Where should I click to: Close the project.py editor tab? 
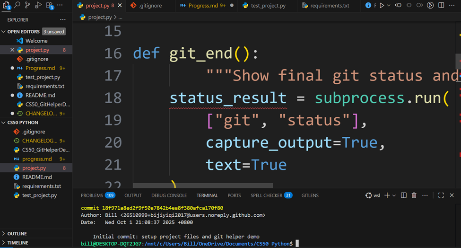(x=120, y=6)
